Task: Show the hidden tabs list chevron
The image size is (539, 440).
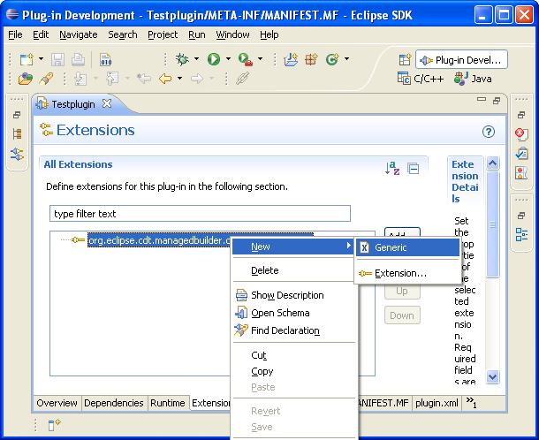Action: tap(471, 402)
